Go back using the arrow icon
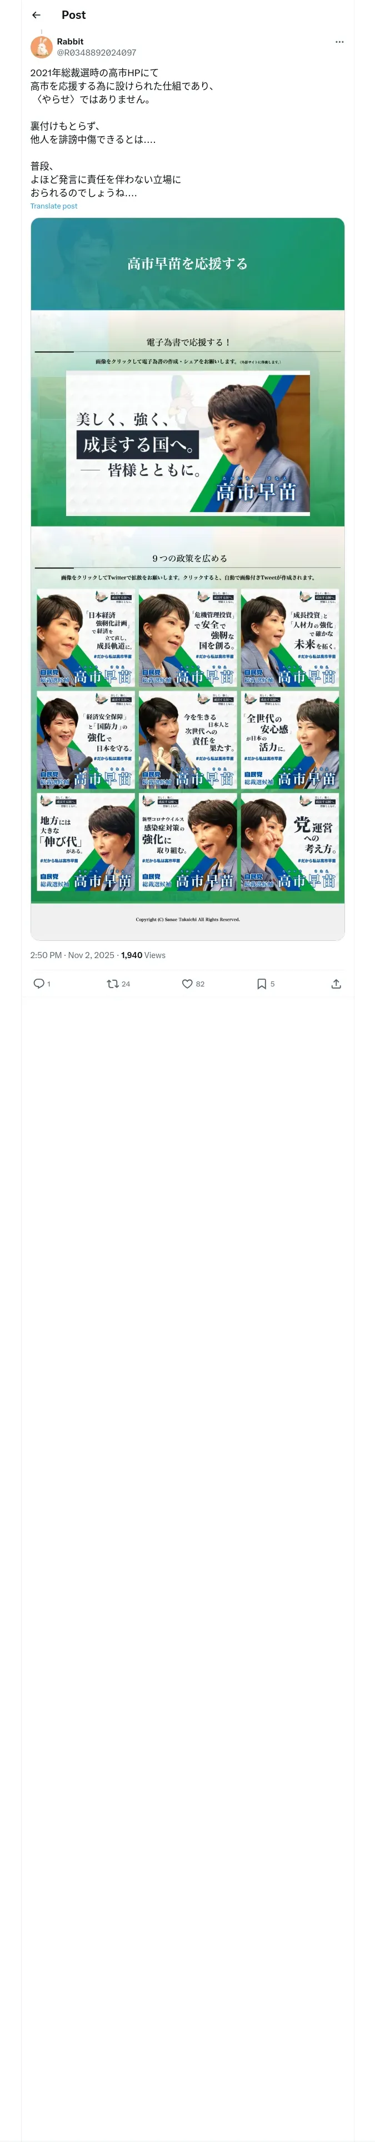 pyautogui.click(x=36, y=15)
